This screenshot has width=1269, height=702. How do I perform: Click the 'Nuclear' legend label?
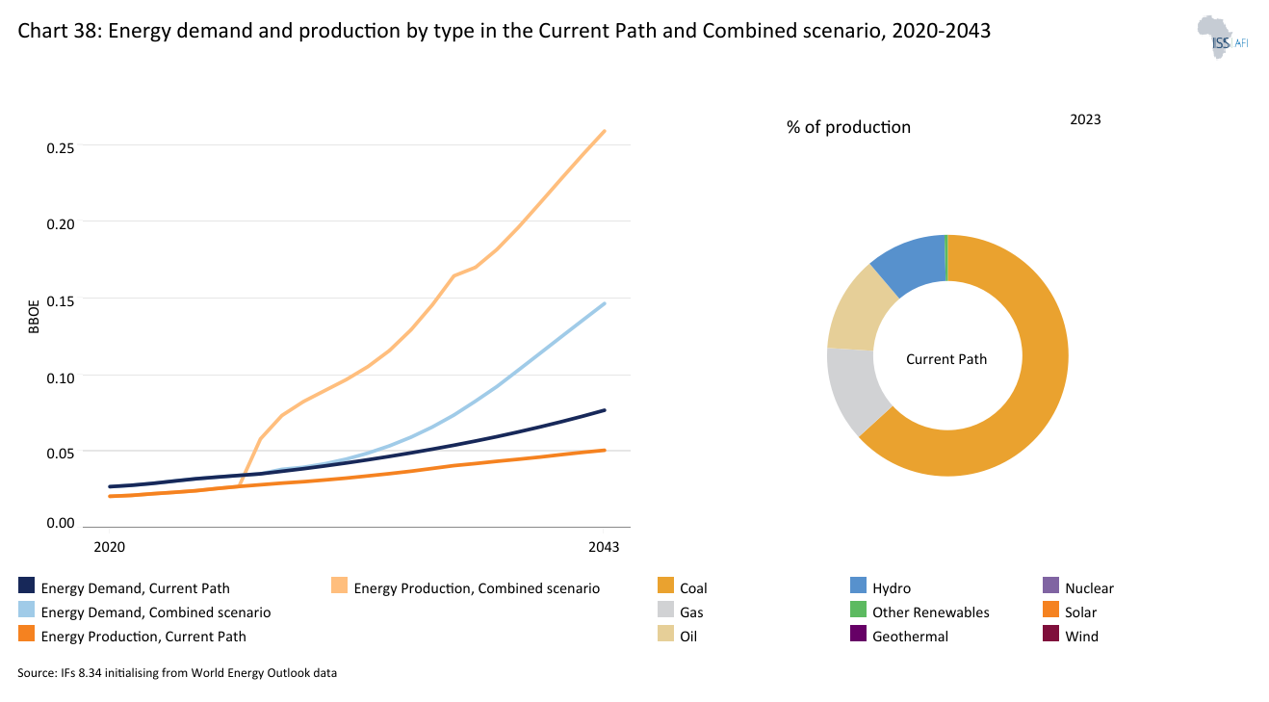pyautogui.click(x=1089, y=587)
